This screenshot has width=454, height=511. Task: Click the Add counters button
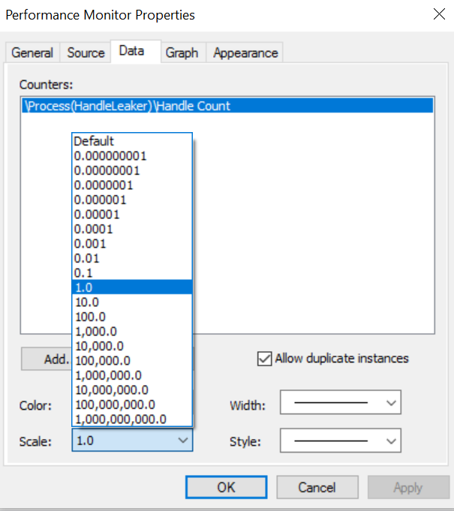(x=47, y=359)
